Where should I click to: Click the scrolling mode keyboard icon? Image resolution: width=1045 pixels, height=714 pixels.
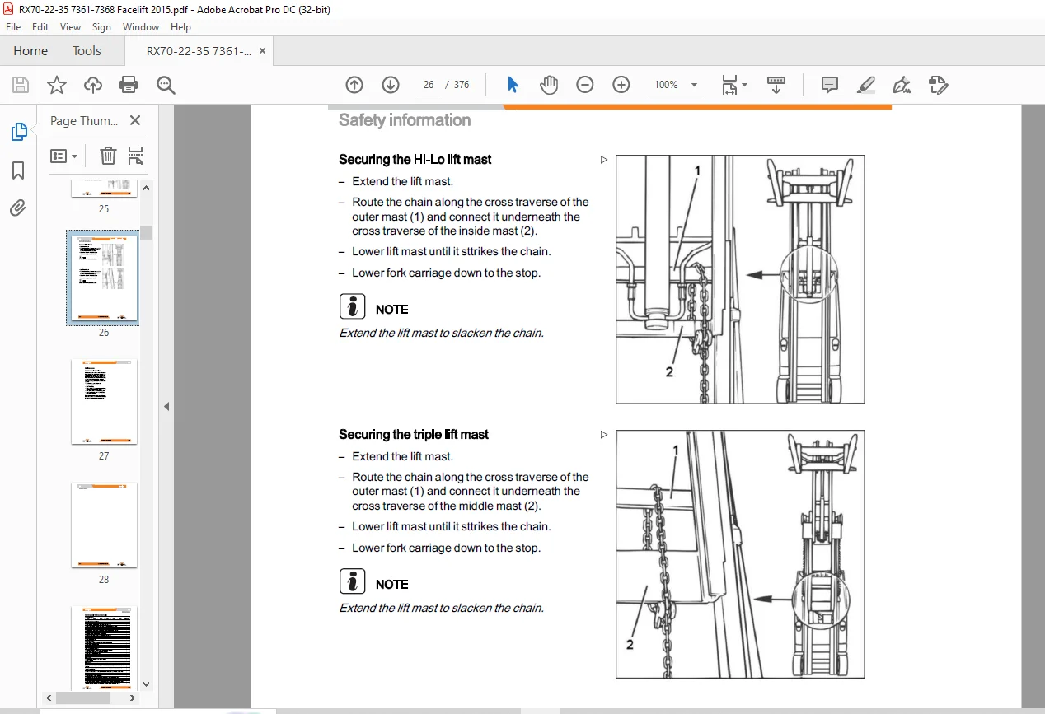776,85
